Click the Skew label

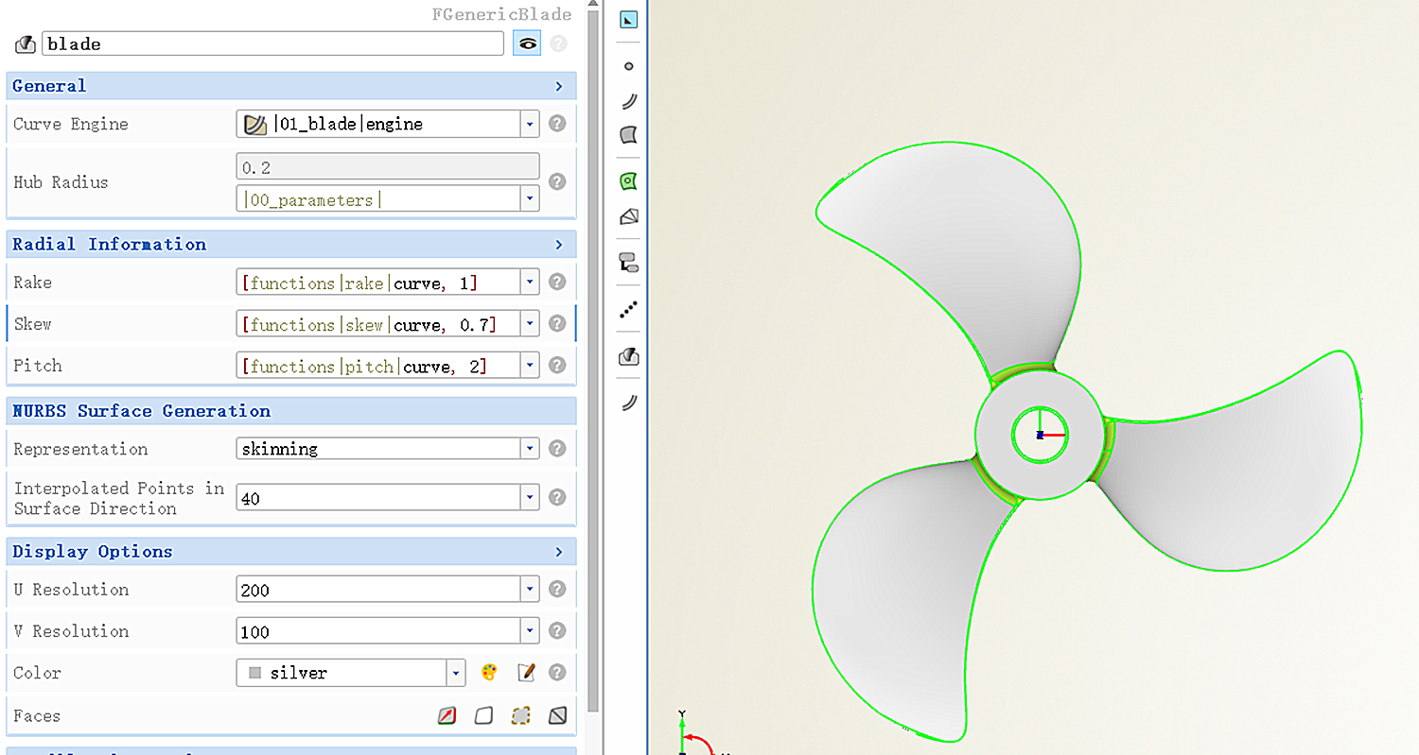tap(32, 323)
